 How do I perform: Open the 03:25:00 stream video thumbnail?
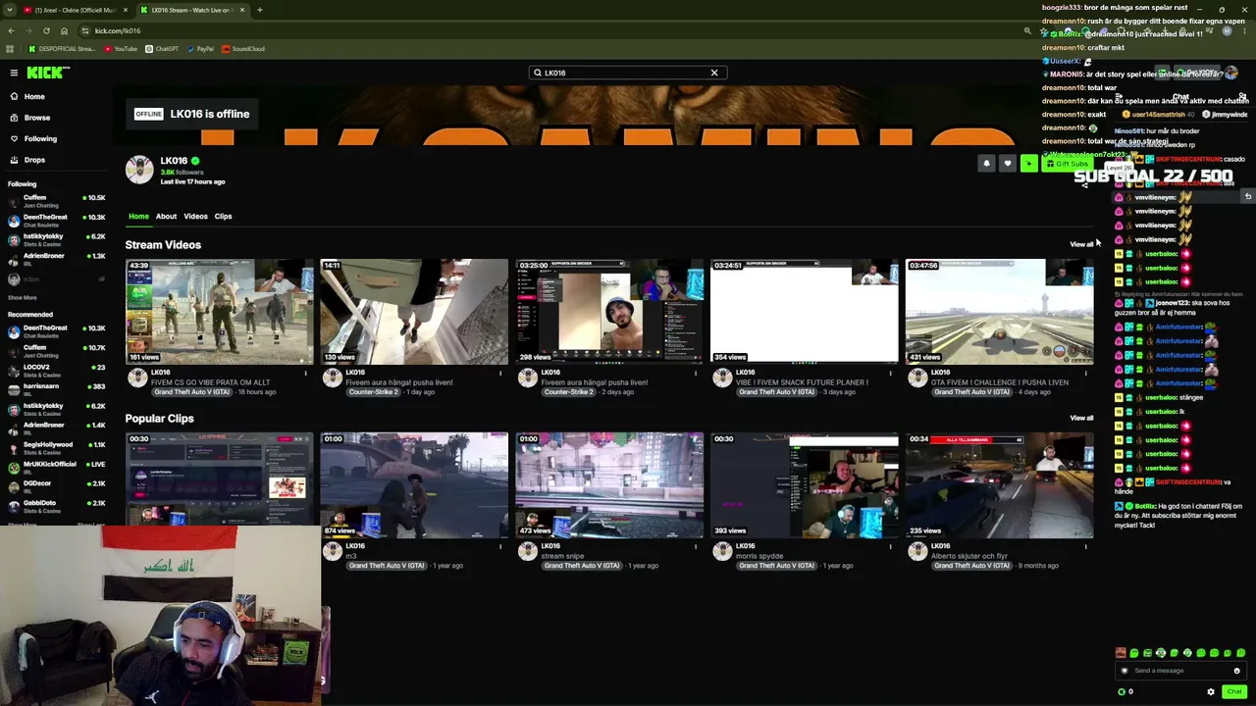[x=608, y=312]
